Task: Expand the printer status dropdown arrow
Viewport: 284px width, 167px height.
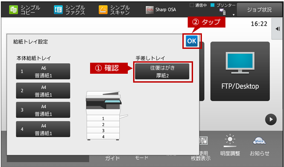Action: (x=234, y=15)
